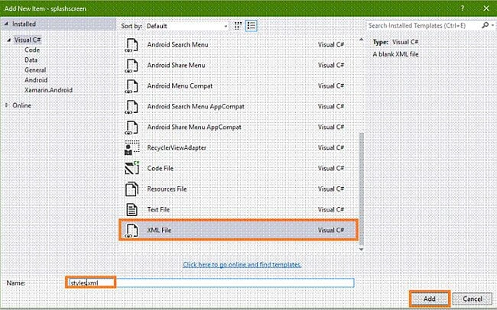The width and height of the screenshot is (497, 310).
Task: Select the Android Menu Compat template icon
Action: pos(132,86)
